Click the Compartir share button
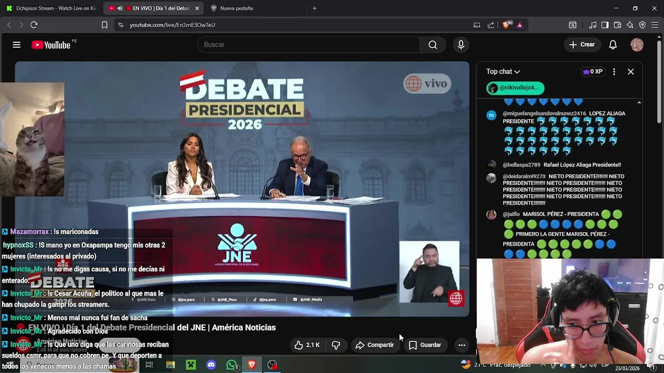The image size is (664, 373). point(375,345)
